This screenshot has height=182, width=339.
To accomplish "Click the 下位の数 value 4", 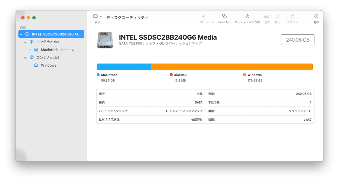I will coord(310,102).
